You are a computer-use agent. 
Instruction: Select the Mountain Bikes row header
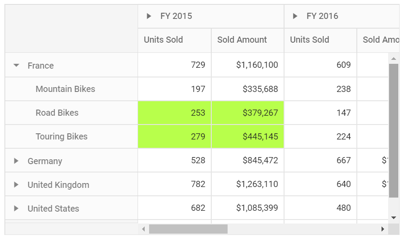click(x=71, y=89)
